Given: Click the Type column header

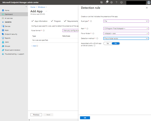Looking at the screenshot, I should tap(34, 36).
